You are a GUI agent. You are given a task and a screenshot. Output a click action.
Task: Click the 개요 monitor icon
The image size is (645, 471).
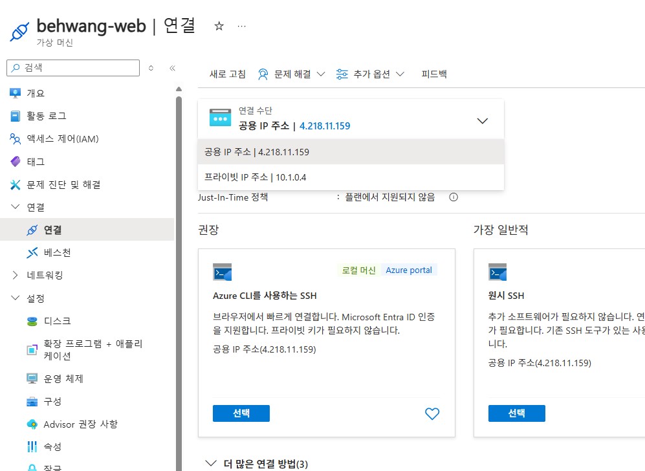(16, 93)
